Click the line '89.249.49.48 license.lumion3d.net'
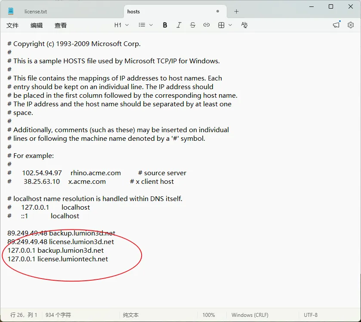 coord(61,241)
